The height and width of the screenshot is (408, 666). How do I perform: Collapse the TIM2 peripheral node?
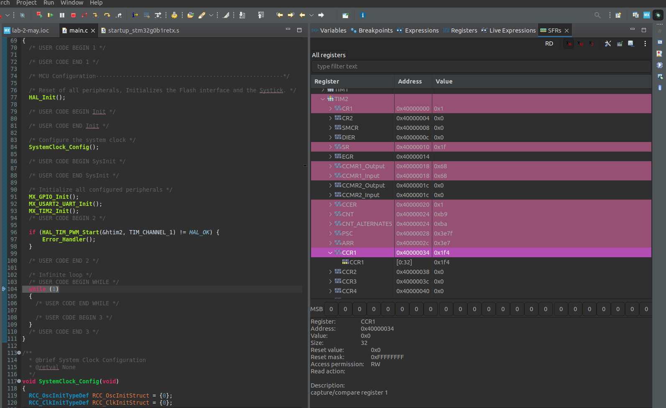323,99
